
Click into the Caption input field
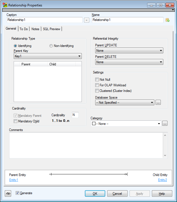click(45, 20)
